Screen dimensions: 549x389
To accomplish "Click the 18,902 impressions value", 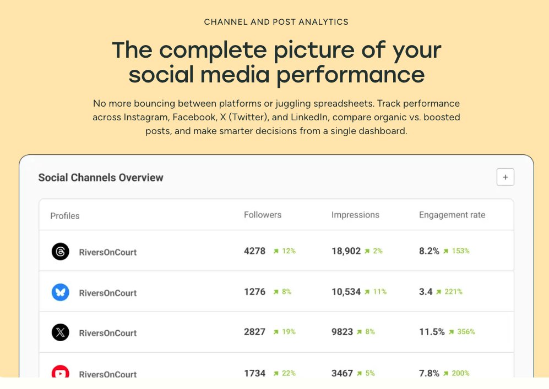I will (x=346, y=251).
